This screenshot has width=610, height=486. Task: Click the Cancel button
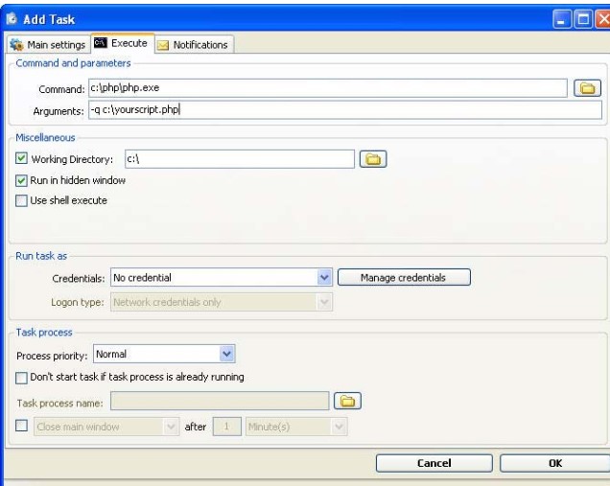point(434,463)
